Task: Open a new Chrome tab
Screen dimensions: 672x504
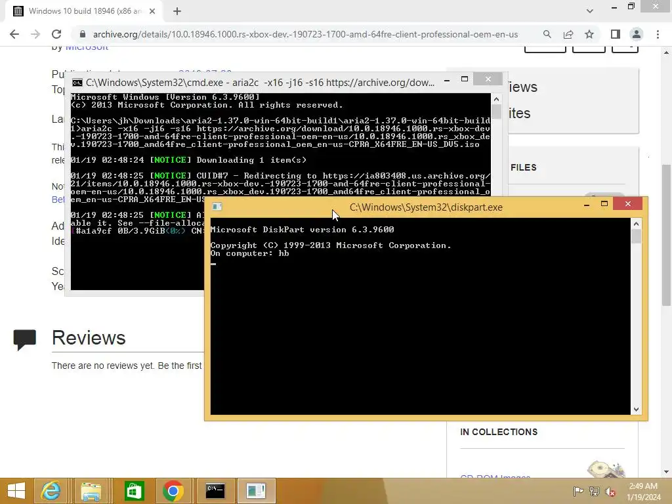Action: click(177, 11)
